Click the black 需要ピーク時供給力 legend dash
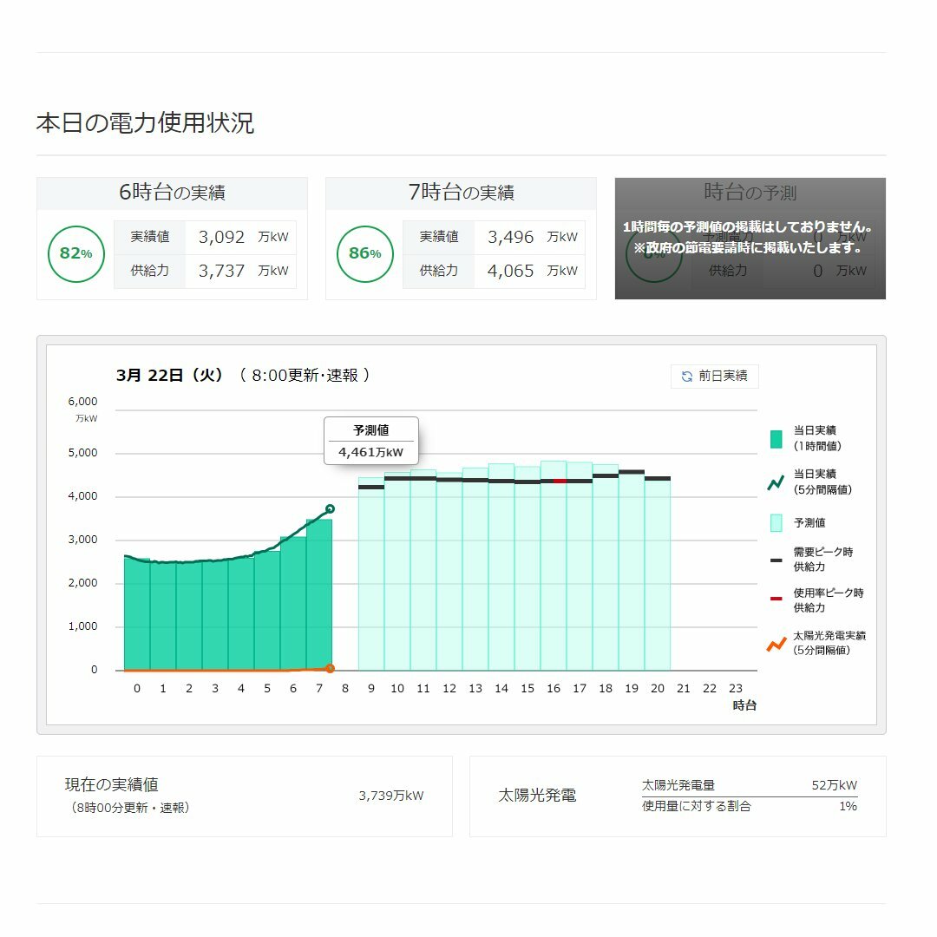 point(776,560)
